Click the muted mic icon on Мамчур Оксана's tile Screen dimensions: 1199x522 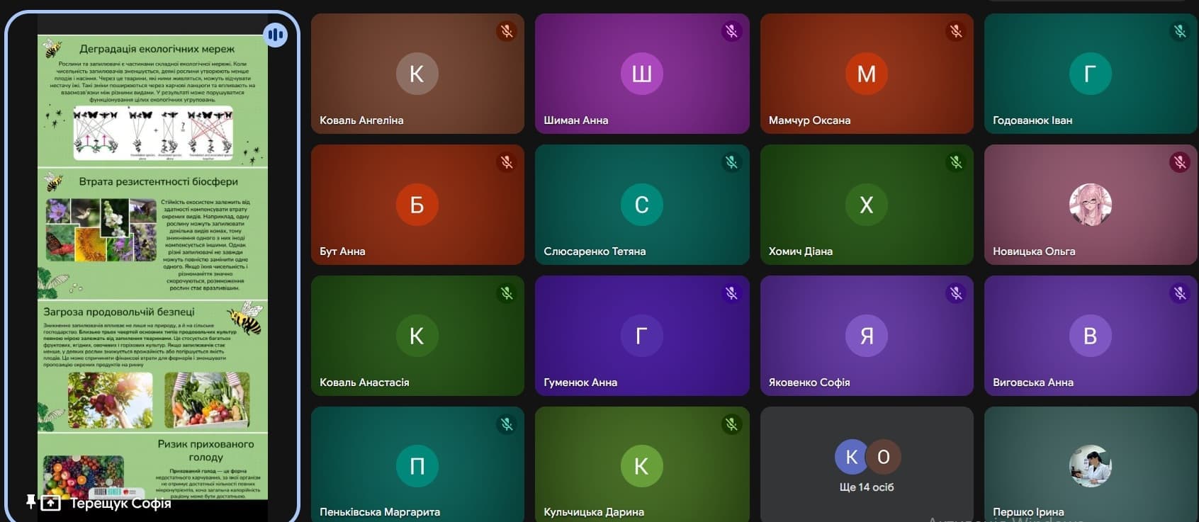pos(956,31)
